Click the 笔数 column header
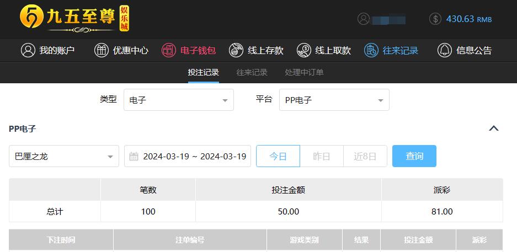Viewport: 517px width, 252px height. click(148, 190)
